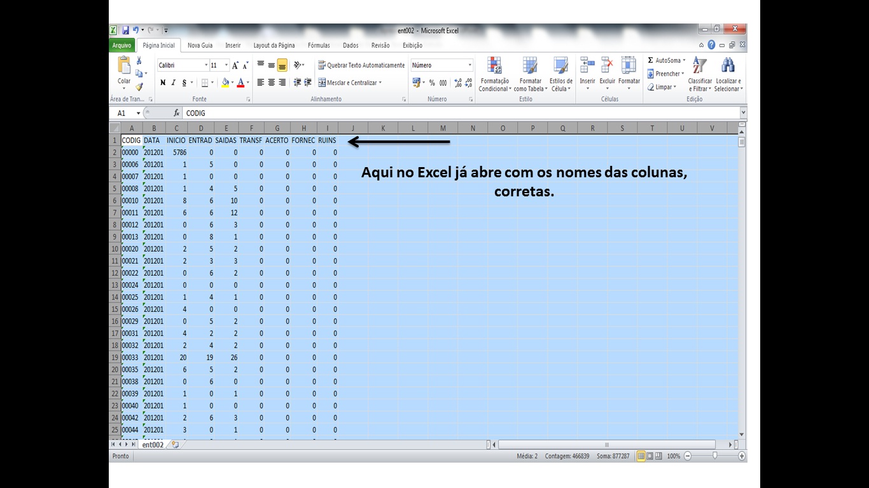
Task: Apply the 000 thousands separator style
Action: click(443, 83)
